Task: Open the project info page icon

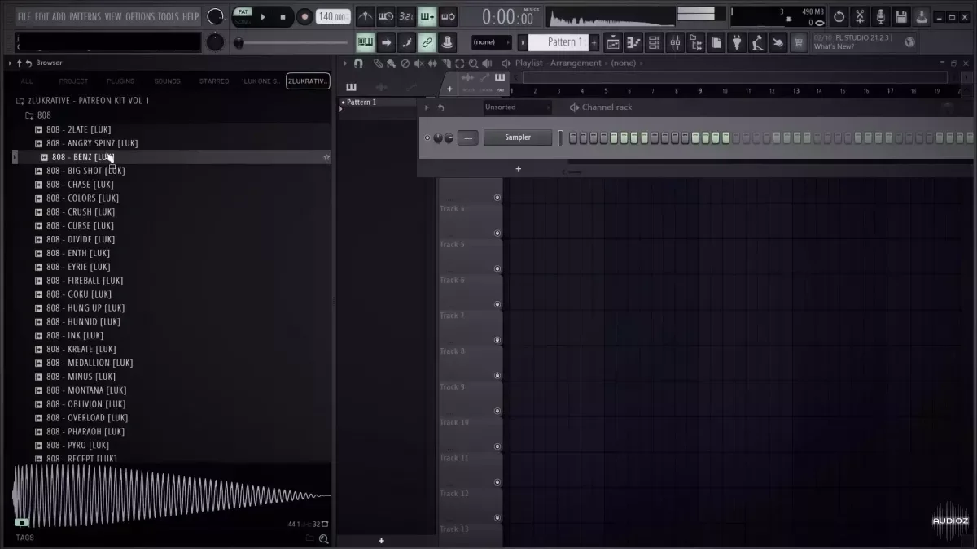Action: [716, 42]
